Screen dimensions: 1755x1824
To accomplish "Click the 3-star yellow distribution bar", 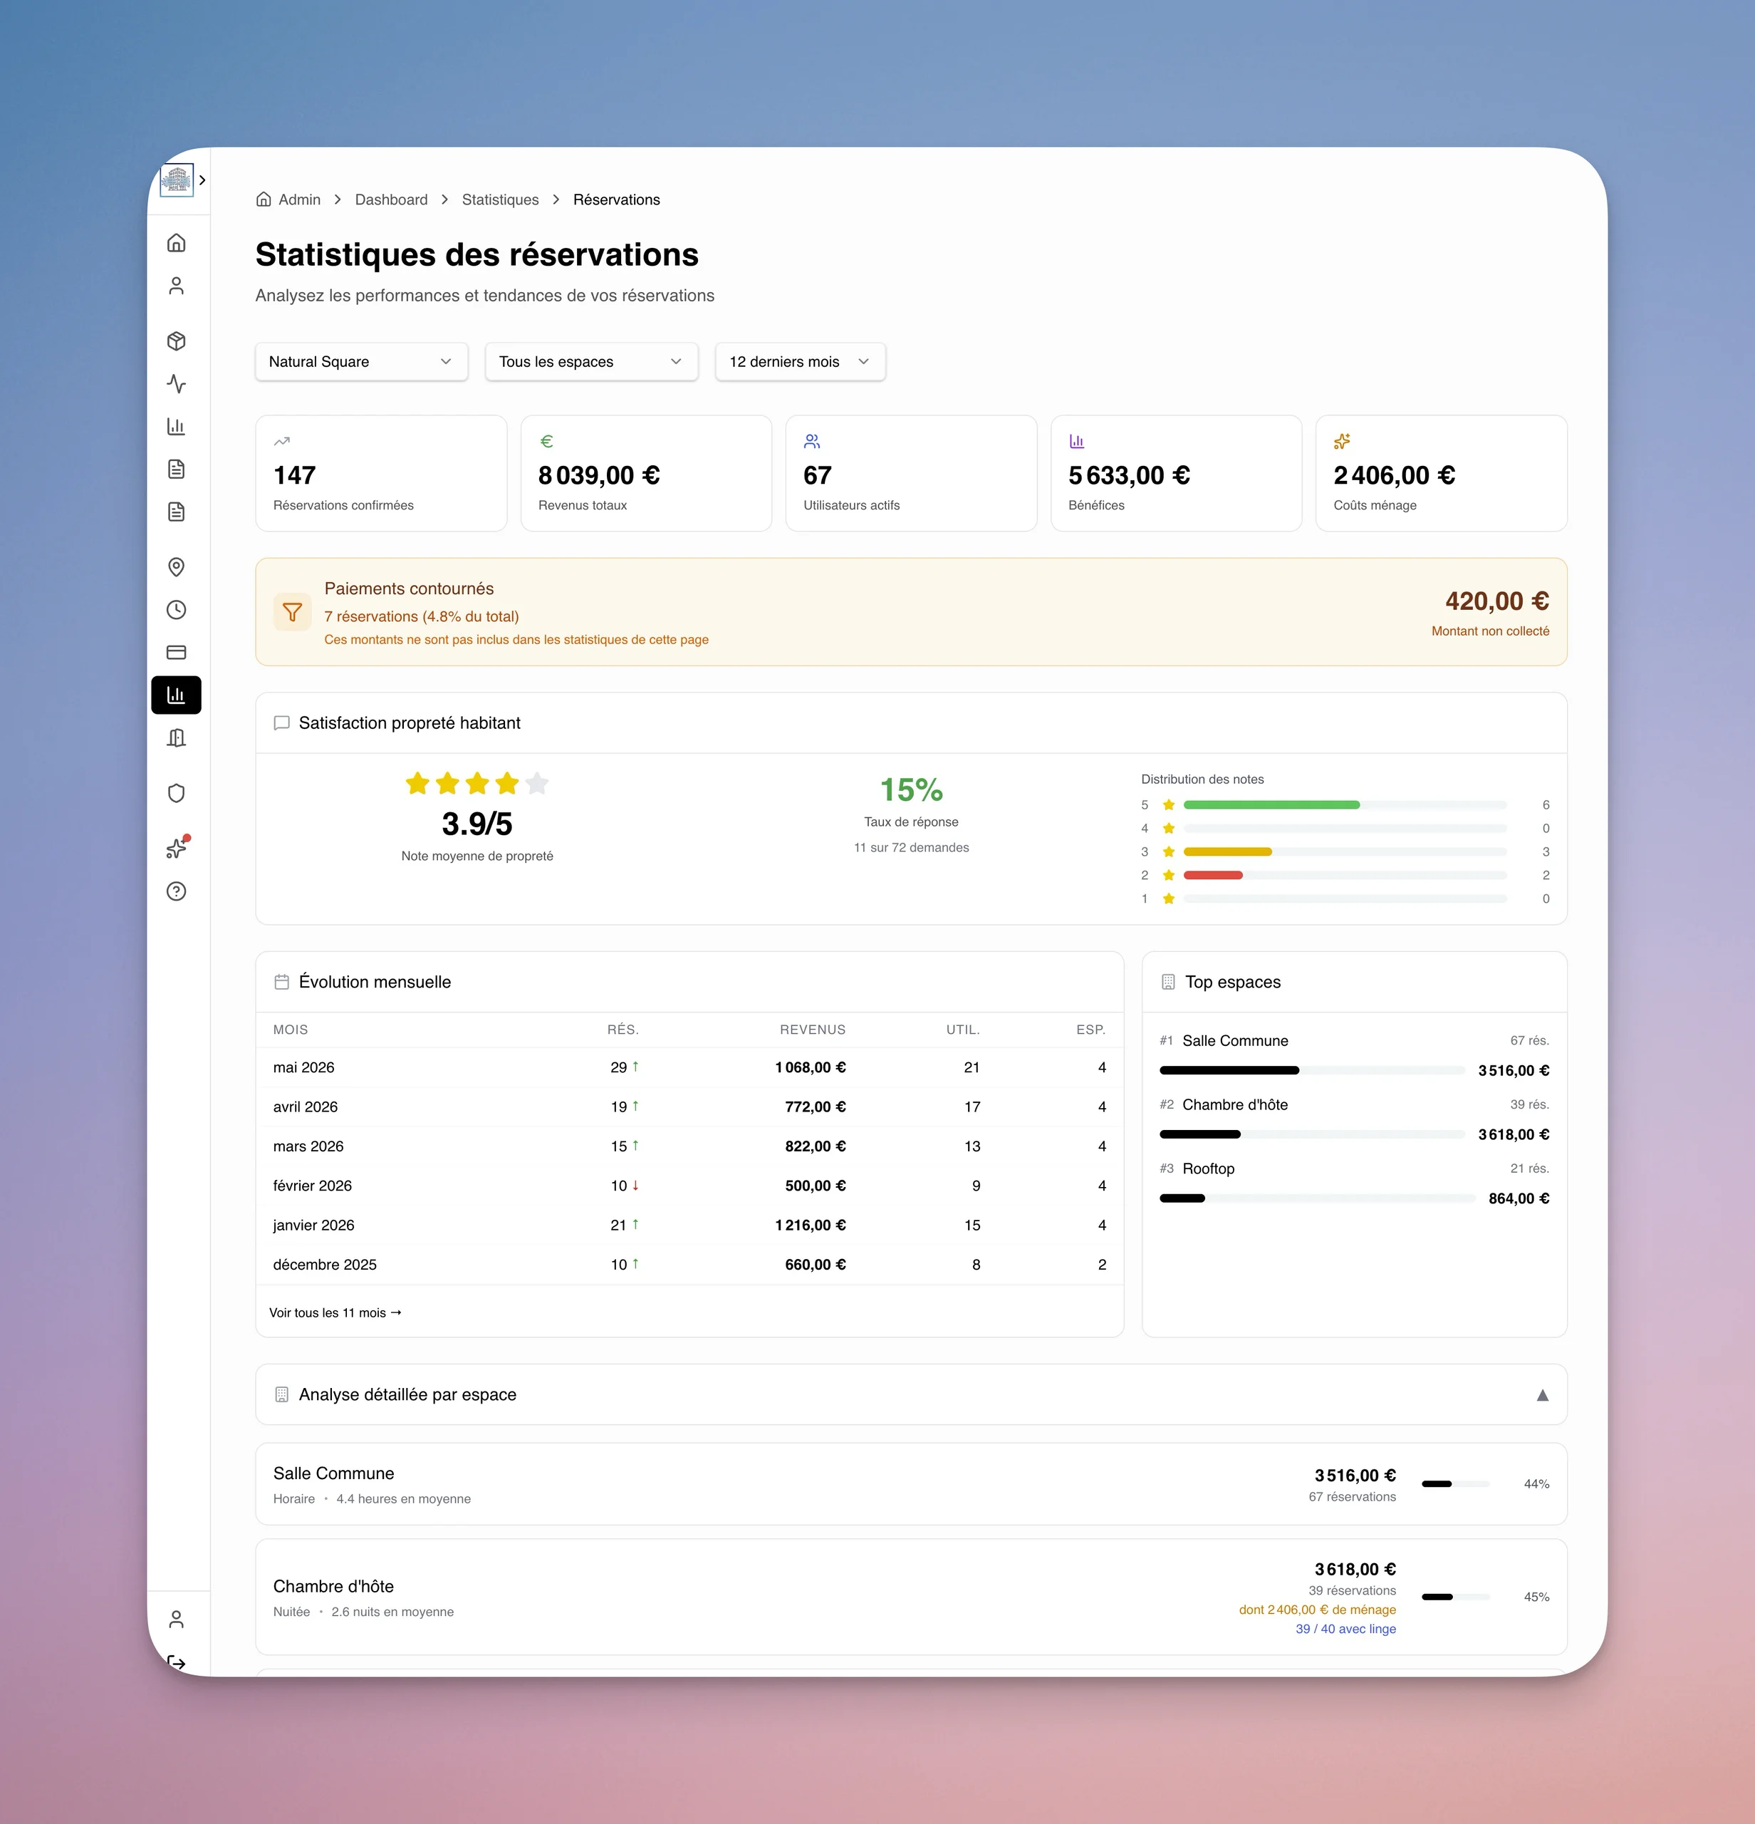I will pos(1345,851).
